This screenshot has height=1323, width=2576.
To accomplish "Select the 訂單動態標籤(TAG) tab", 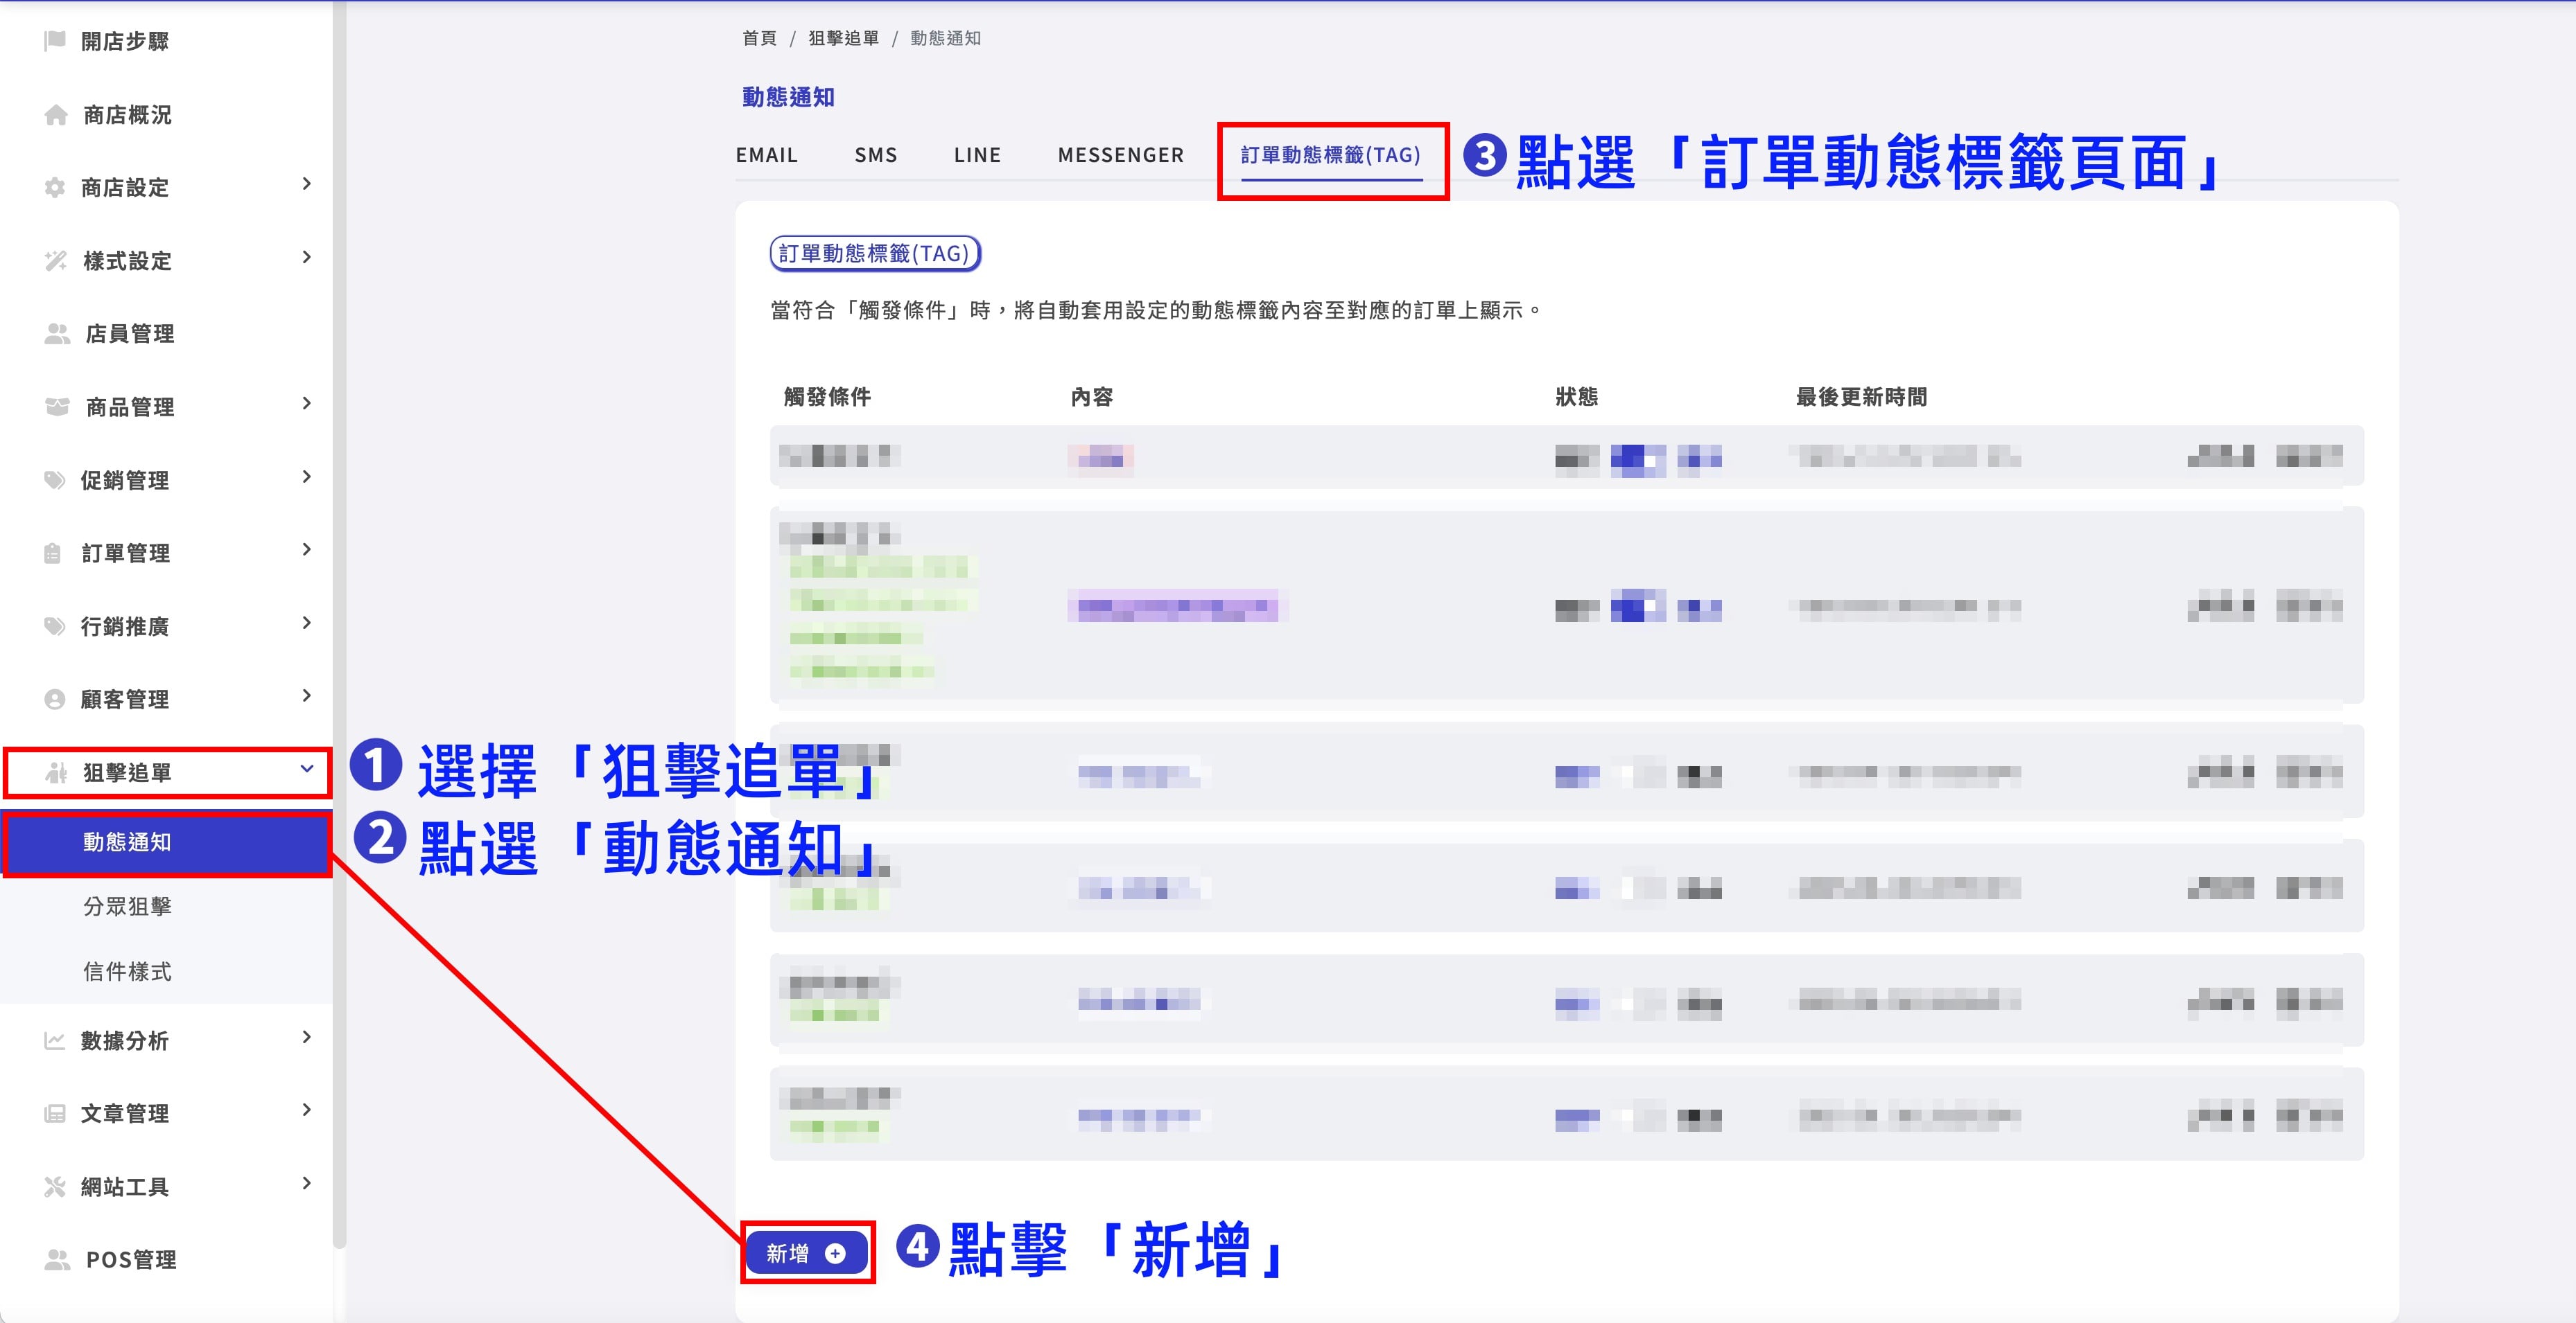I will click(x=1331, y=155).
